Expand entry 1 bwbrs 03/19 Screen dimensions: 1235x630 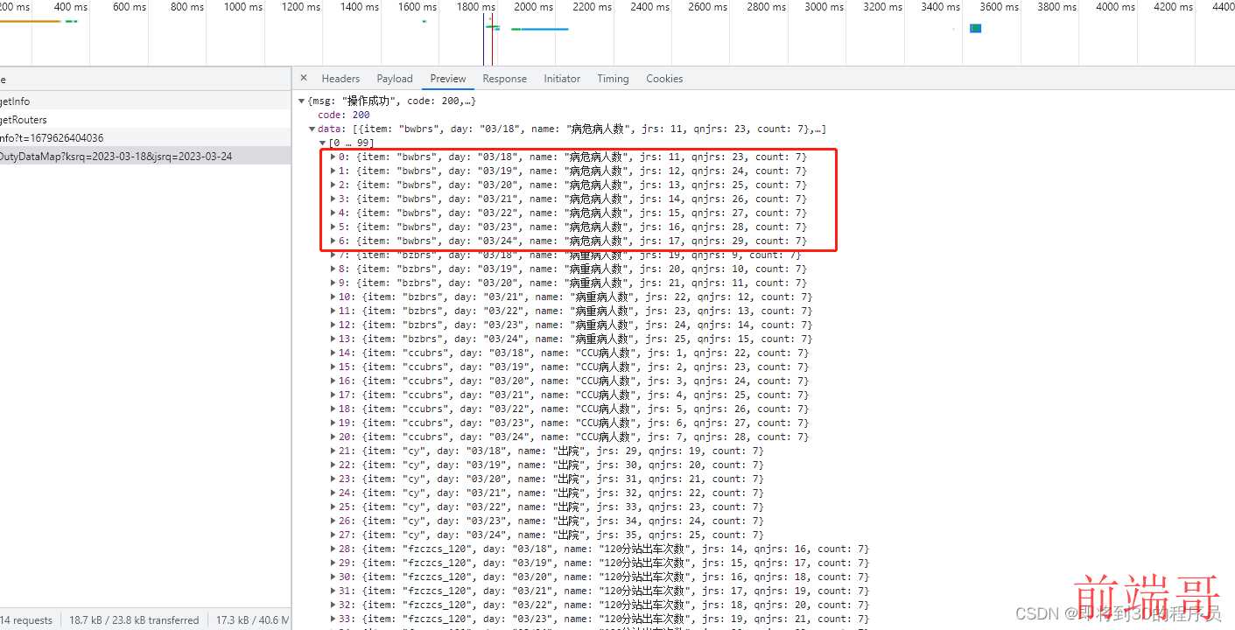(x=333, y=171)
